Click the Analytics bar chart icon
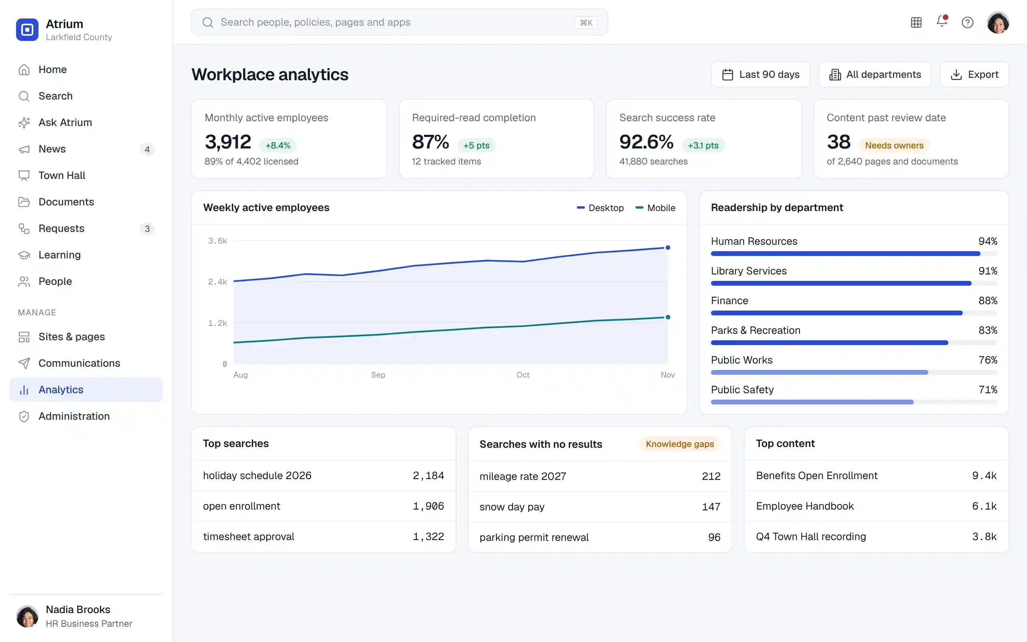This screenshot has height=642, width=1027. pos(24,390)
